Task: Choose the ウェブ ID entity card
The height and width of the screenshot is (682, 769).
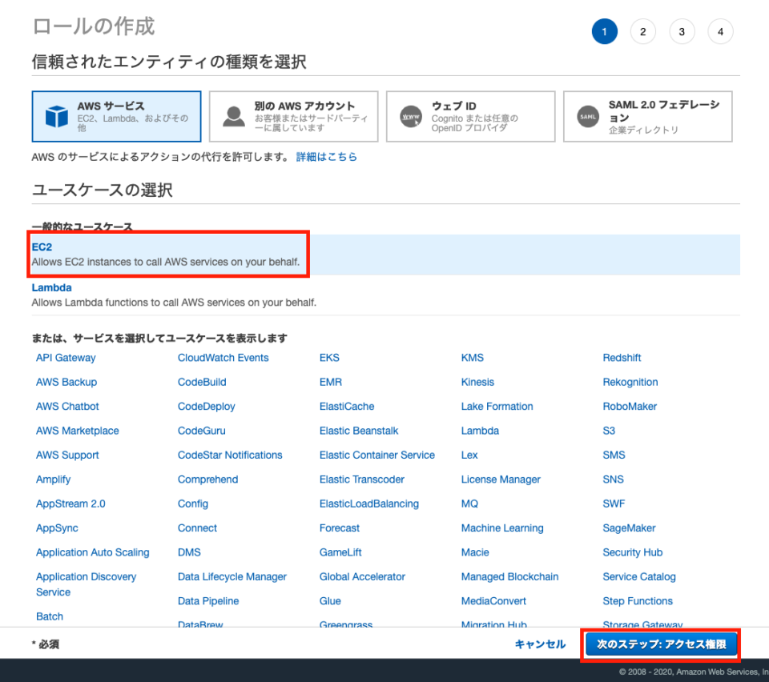Action: point(470,117)
